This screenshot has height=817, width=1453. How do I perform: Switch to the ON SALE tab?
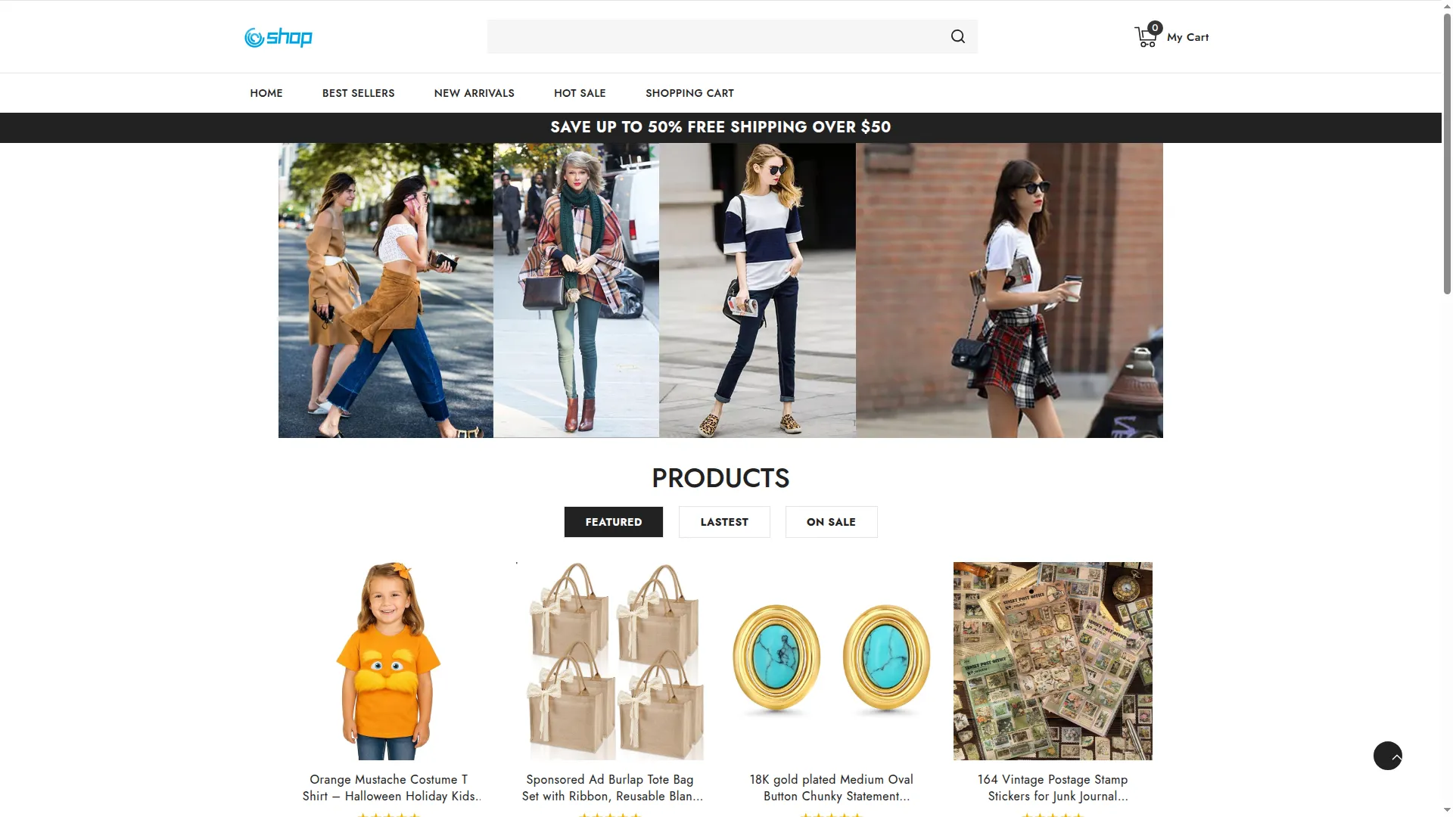(x=831, y=522)
